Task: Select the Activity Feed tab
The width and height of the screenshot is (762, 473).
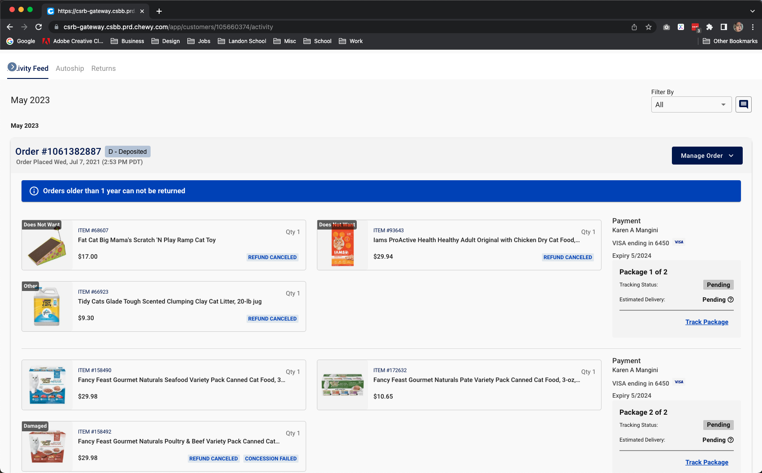Action: coord(28,69)
